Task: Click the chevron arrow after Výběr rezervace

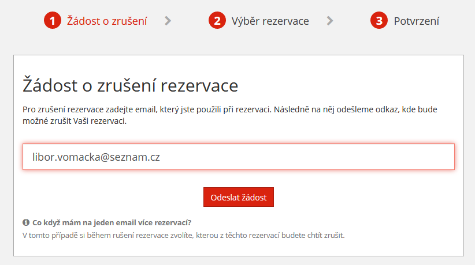Action: (330, 21)
